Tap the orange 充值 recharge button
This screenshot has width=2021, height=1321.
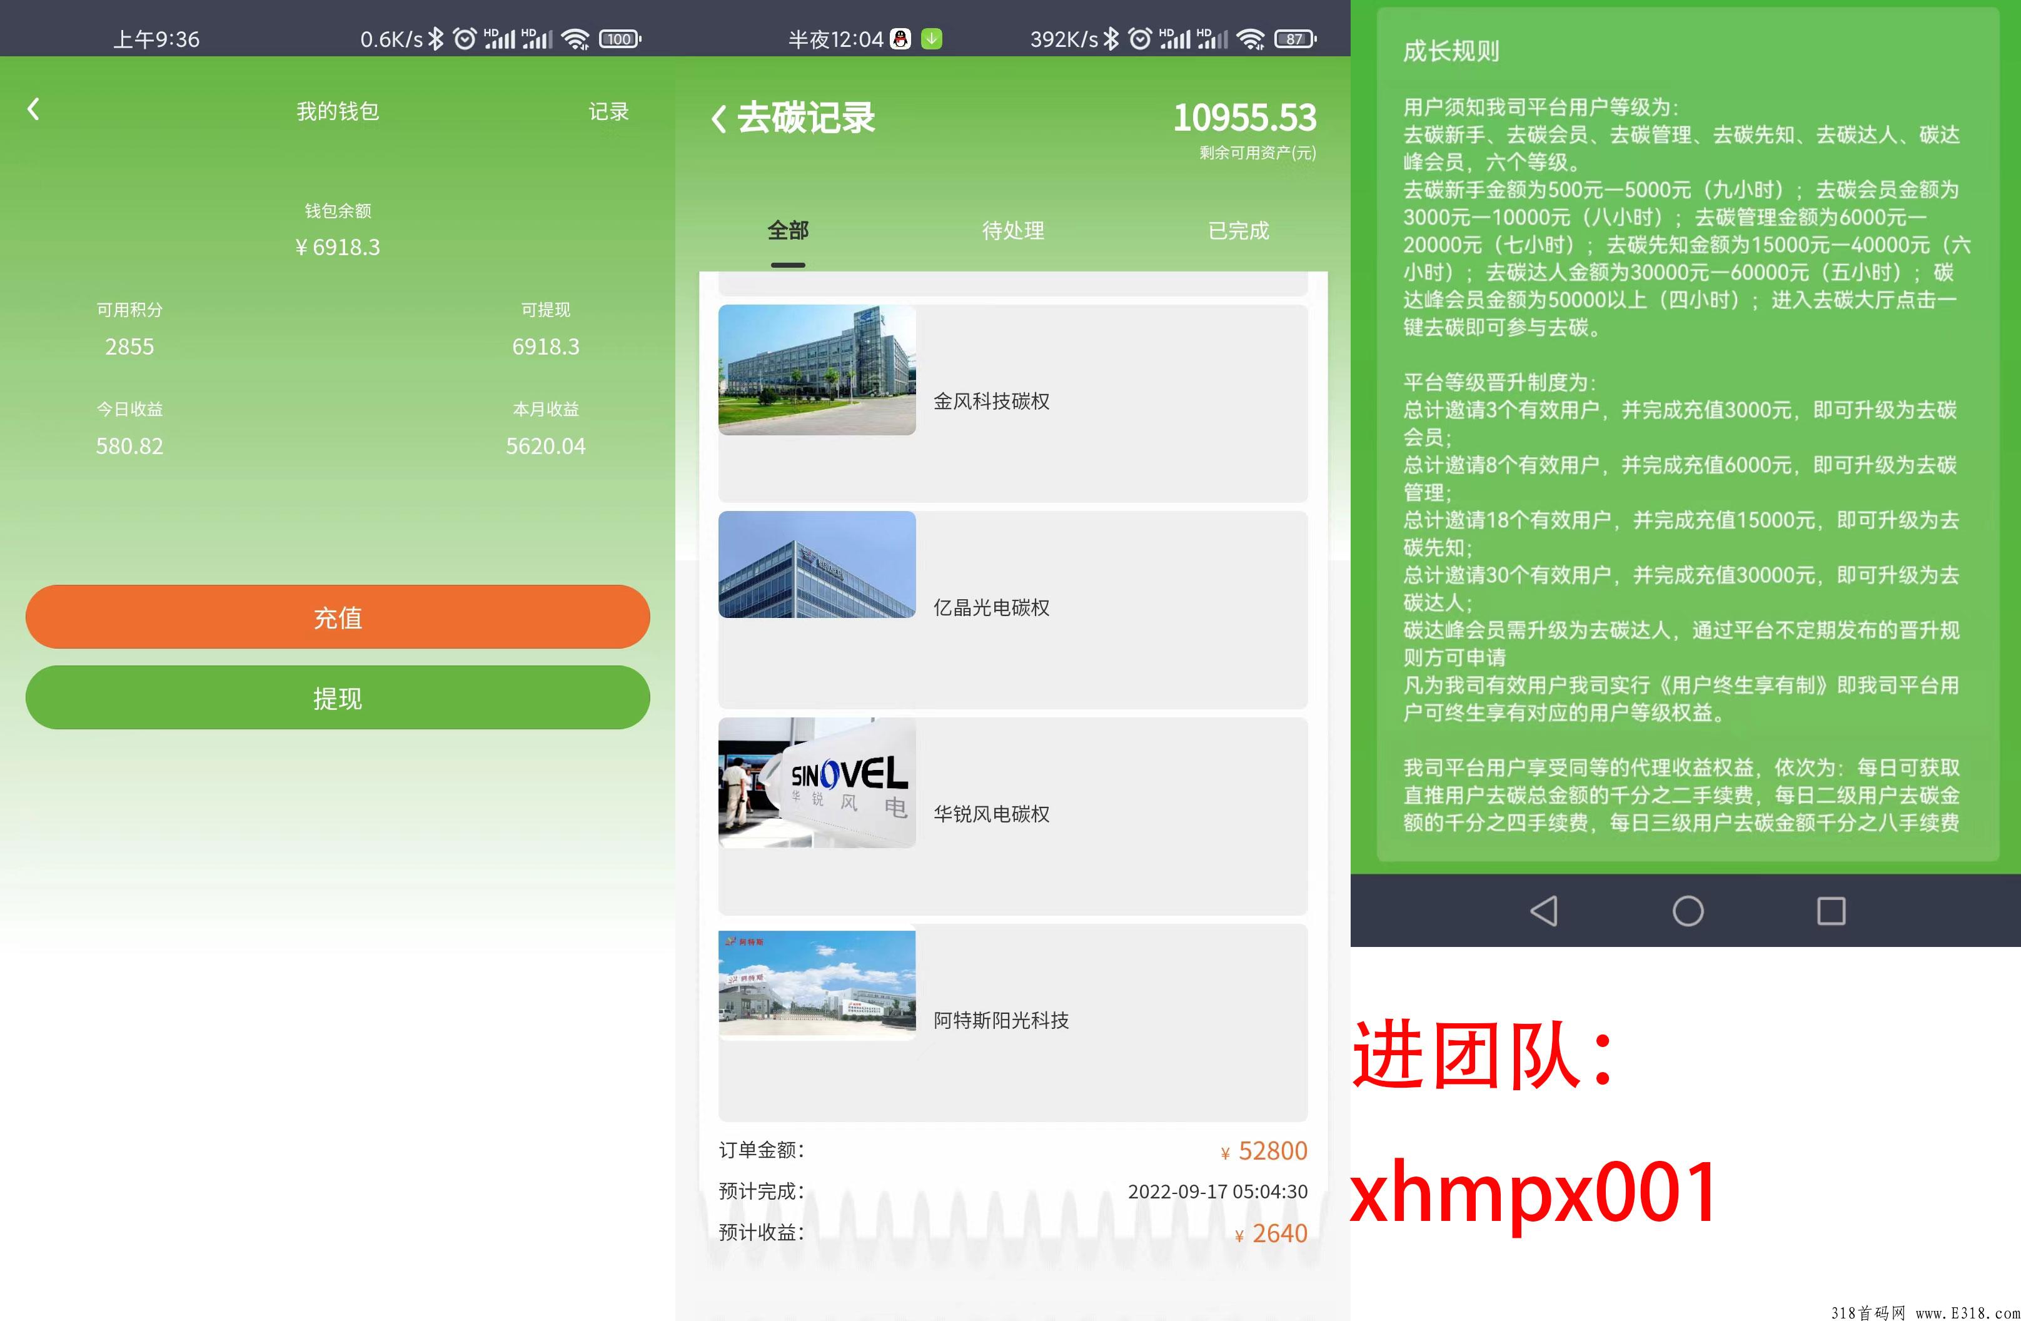pos(337,617)
